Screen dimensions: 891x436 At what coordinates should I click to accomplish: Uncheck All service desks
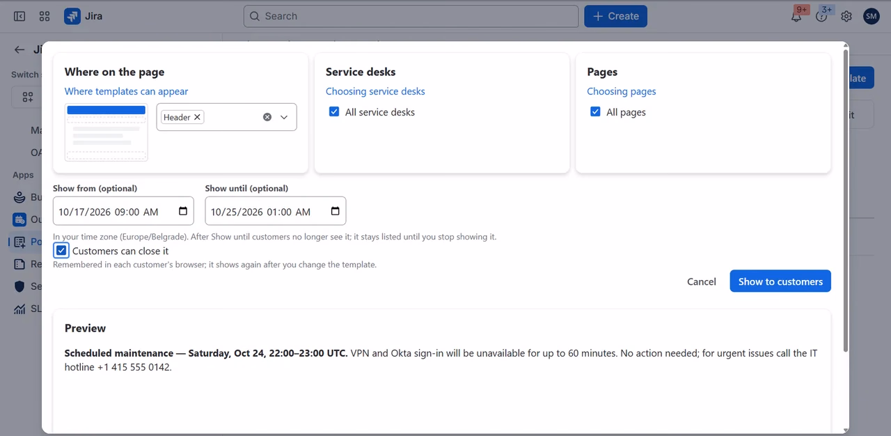click(x=334, y=111)
